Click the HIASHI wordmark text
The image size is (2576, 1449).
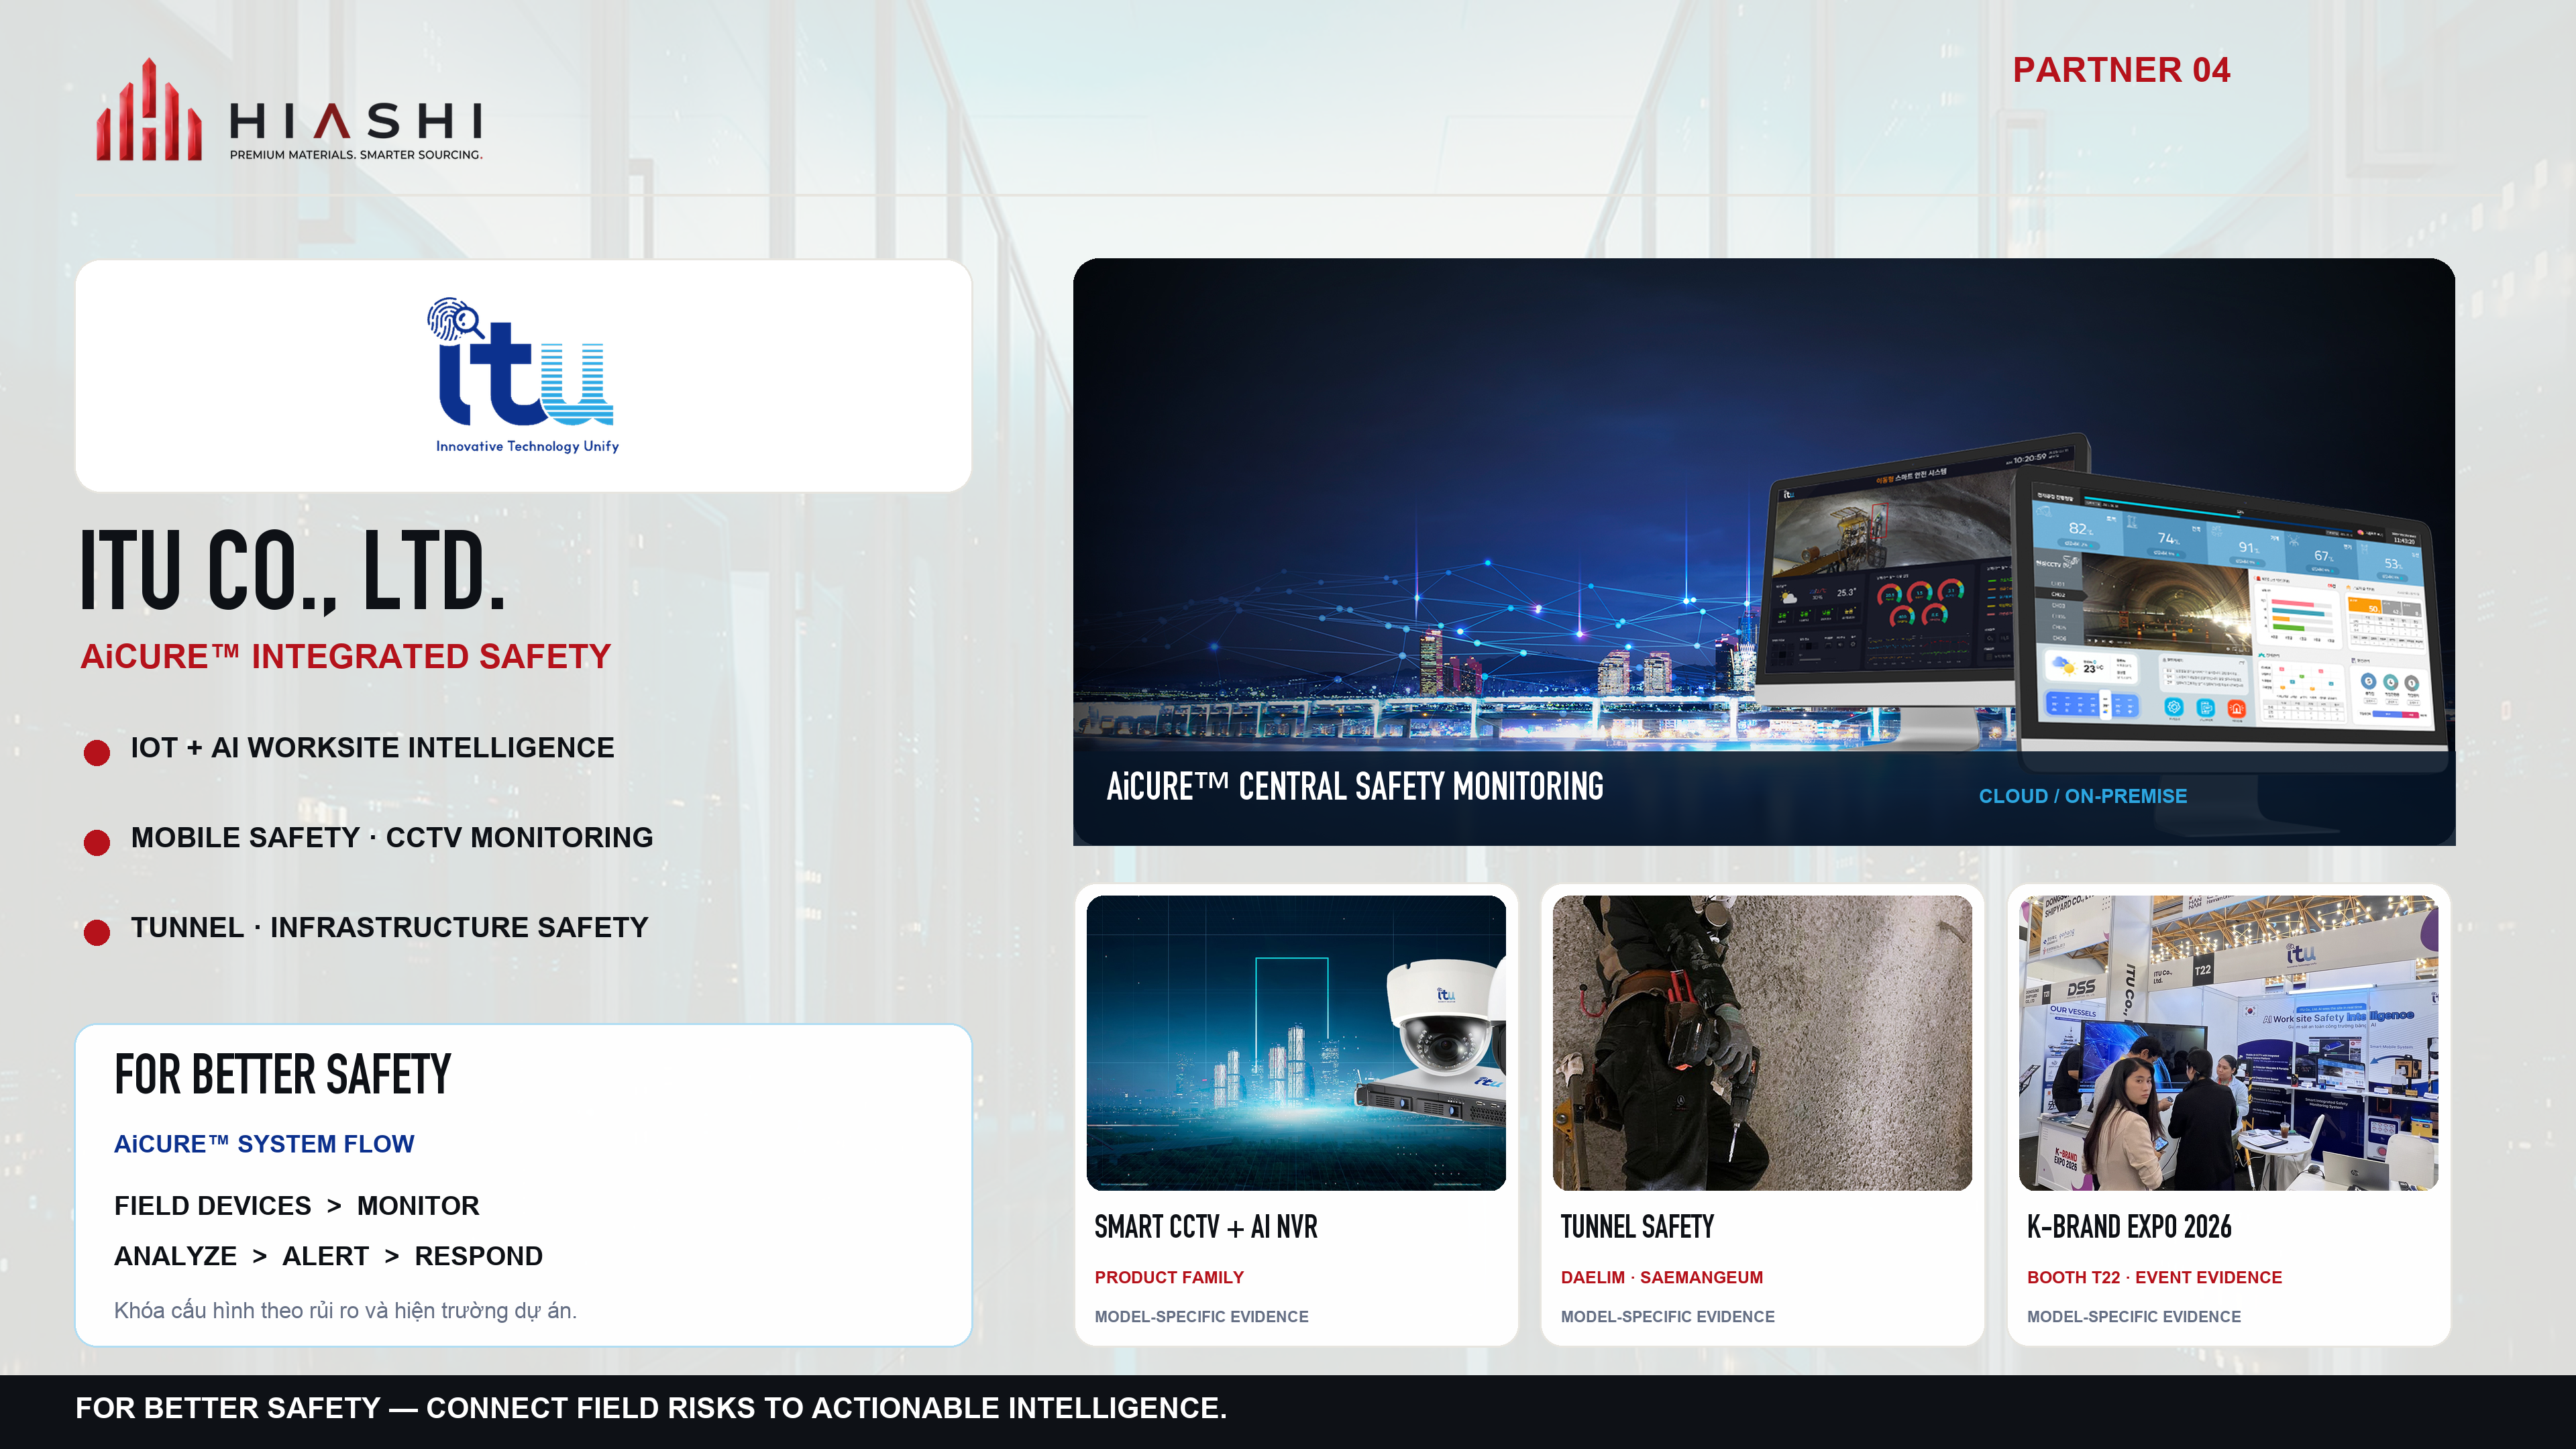point(356,121)
